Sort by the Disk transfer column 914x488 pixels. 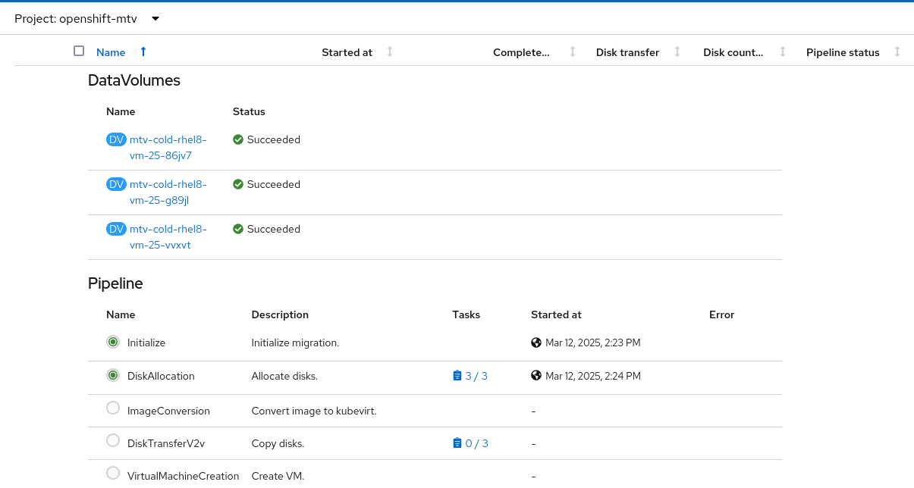tap(627, 52)
